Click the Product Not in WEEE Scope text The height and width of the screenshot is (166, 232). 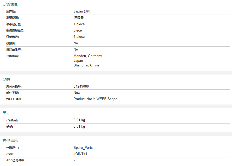pos(95,99)
